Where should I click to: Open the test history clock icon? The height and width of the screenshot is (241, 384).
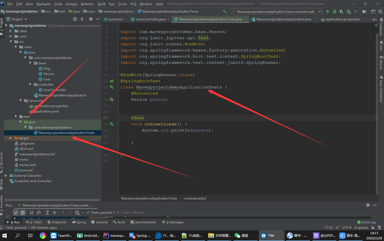coord(77,213)
